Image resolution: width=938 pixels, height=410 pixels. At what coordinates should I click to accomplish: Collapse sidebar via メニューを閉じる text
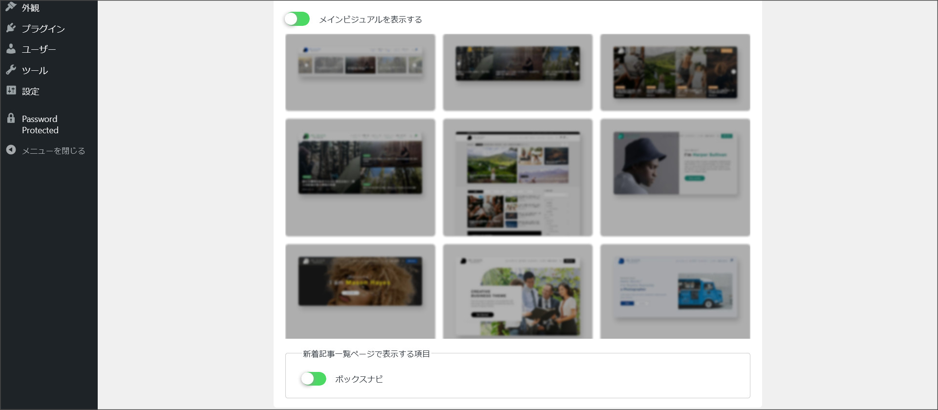click(x=53, y=151)
